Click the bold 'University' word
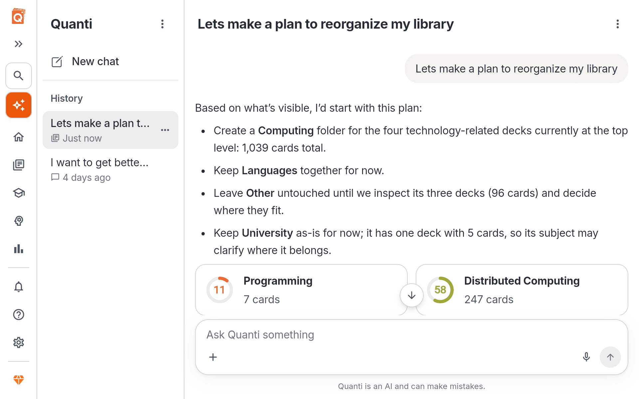This screenshot has height=399, width=639. coord(267,233)
